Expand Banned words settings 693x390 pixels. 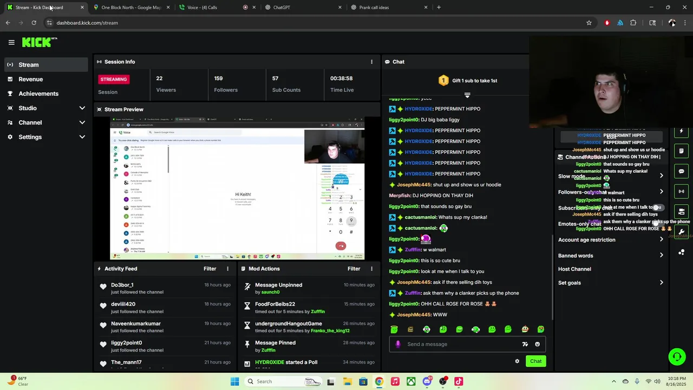click(x=661, y=255)
